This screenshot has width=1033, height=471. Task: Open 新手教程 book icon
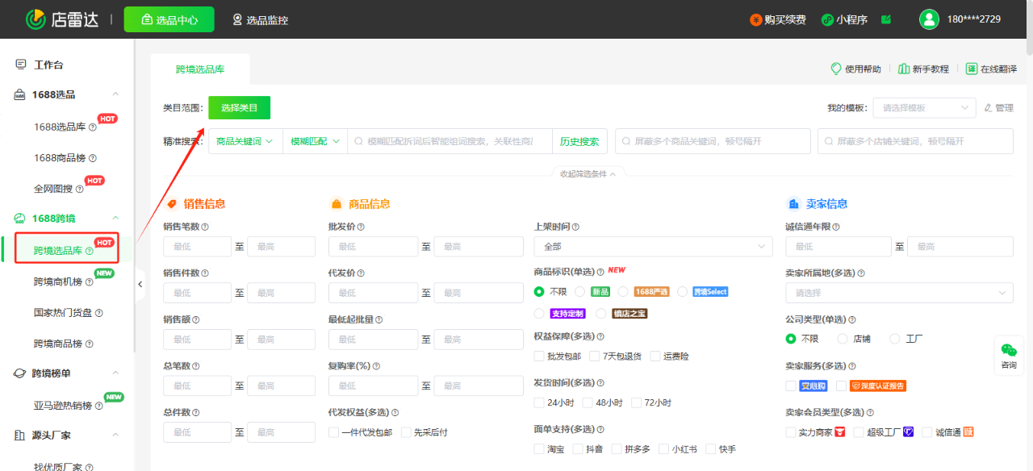click(904, 69)
